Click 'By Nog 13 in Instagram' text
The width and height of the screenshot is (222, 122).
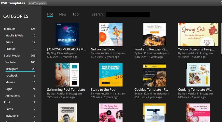pyautogui.click(x=62, y=53)
